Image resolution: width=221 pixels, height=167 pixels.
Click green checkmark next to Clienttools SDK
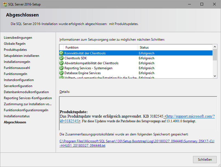coord(61,58)
